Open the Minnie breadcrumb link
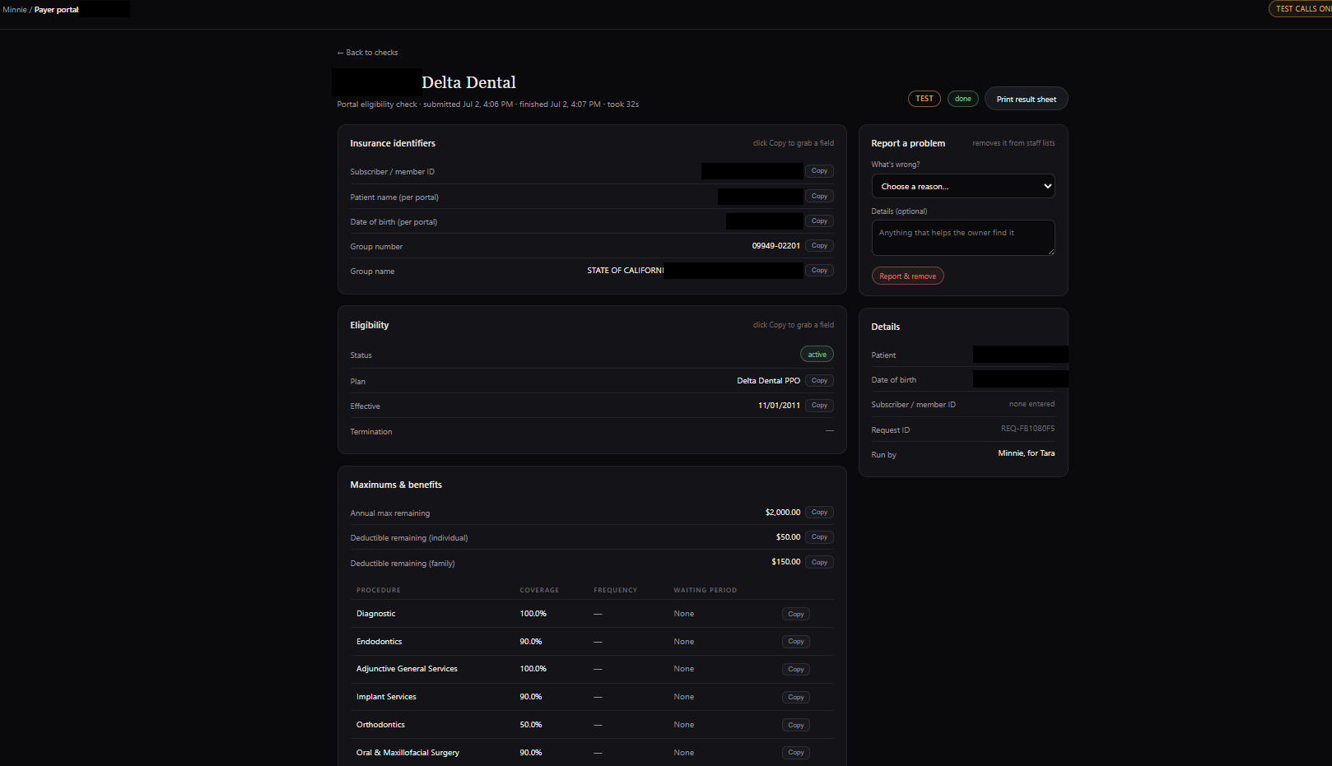The height and width of the screenshot is (766, 1332). (x=15, y=10)
